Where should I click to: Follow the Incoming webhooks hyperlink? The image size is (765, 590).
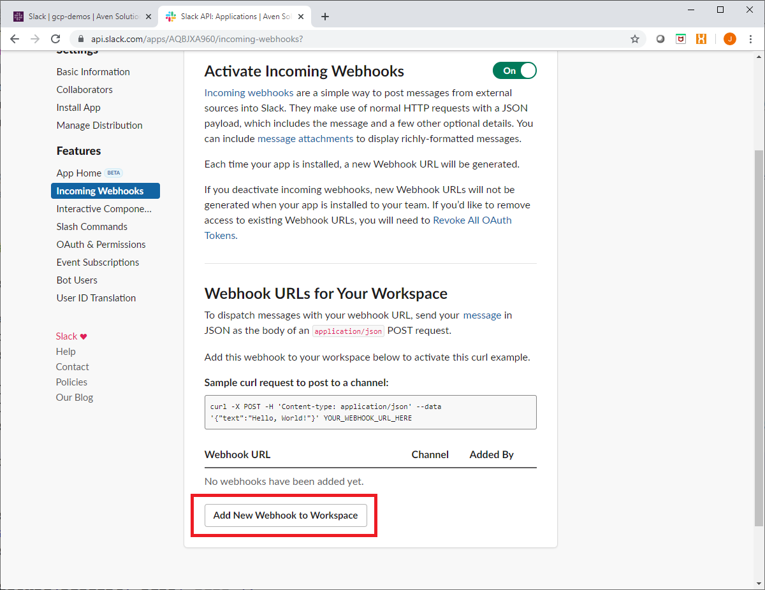coord(249,93)
